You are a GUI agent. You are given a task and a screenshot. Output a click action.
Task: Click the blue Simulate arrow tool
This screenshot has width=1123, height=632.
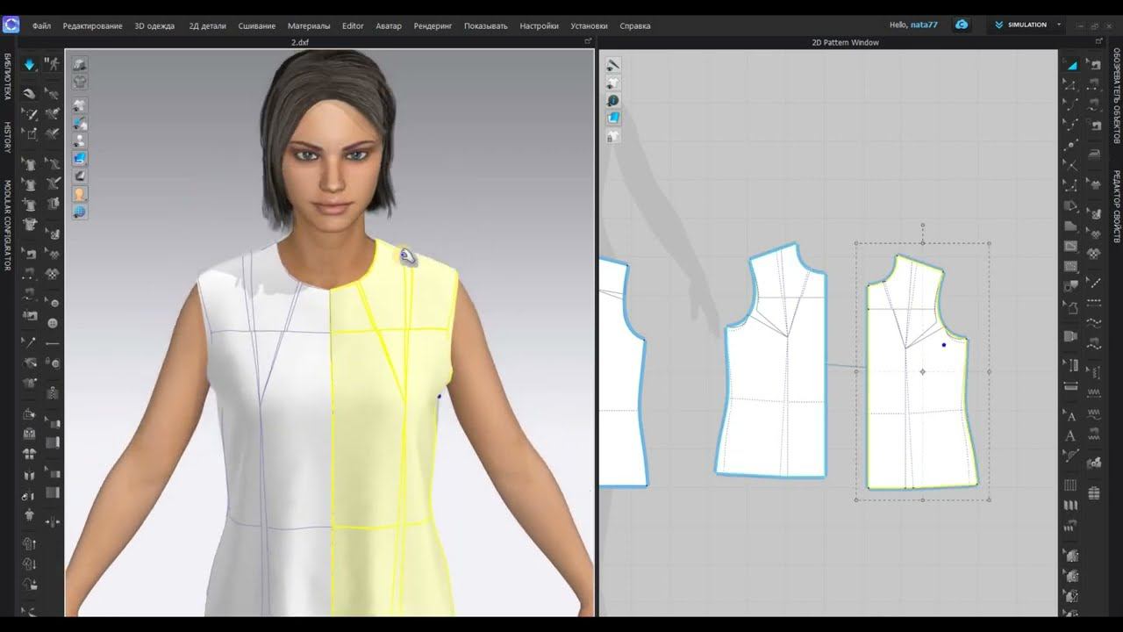click(30, 64)
